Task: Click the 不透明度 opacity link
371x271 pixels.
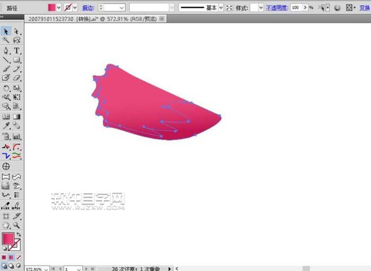Action: point(276,8)
